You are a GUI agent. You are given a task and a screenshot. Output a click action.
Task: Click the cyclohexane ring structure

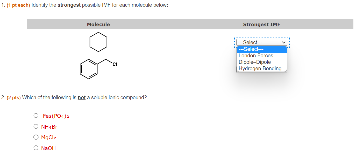pos(98,42)
